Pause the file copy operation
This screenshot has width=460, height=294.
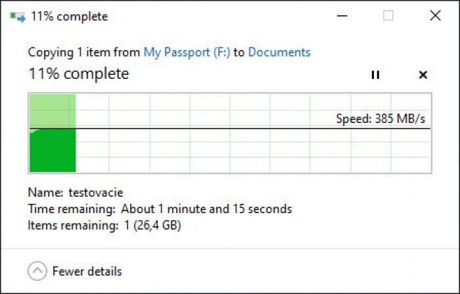(375, 74)
